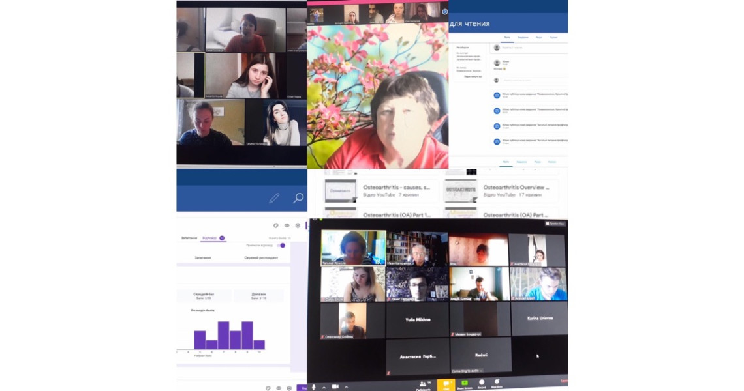Open the fourth tab in the upper Classroom tab bar
This screenshot has width=744, height=391.
click(x=553, y=37)
